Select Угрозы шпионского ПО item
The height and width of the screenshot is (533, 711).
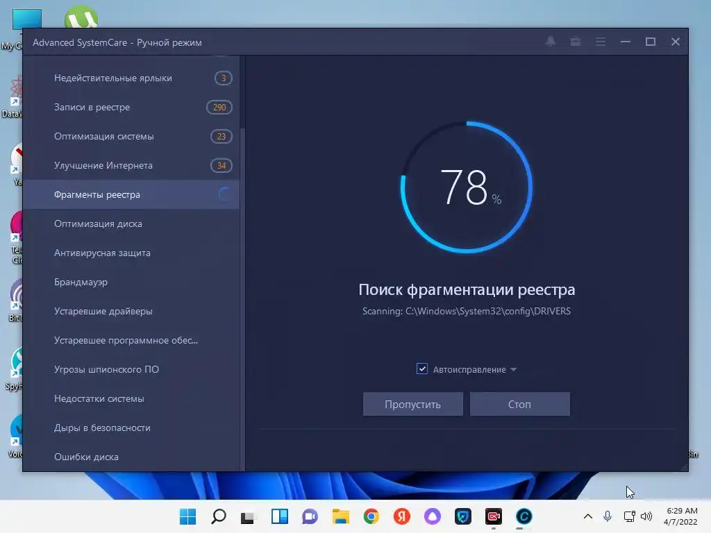(131, 369)
